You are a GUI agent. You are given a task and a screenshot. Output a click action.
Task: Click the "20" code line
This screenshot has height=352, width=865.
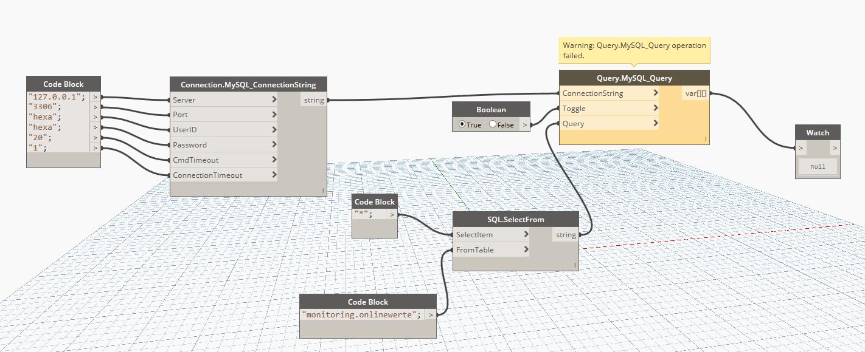40,138
